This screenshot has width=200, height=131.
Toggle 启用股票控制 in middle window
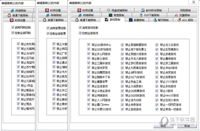point(48,28)
